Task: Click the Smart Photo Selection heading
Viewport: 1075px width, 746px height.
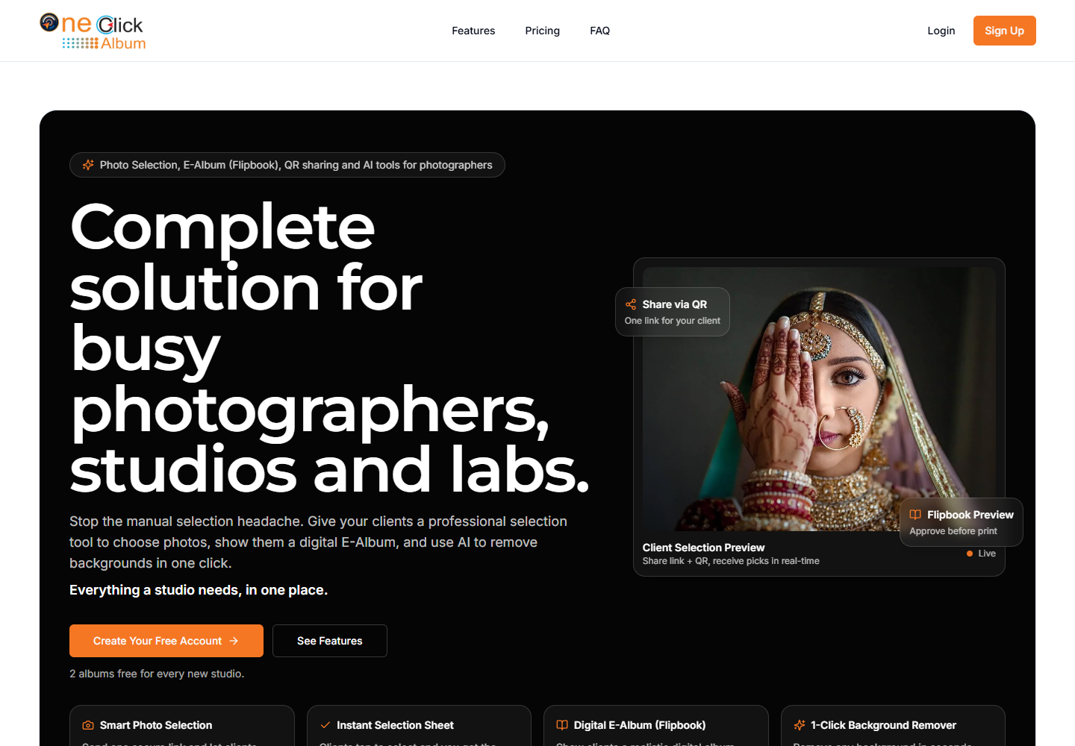Action: click(156, 725)
